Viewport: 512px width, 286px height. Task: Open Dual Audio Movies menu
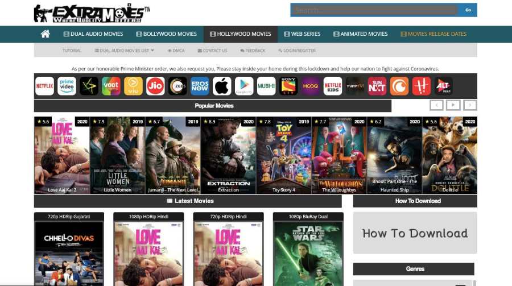[93, 34]
